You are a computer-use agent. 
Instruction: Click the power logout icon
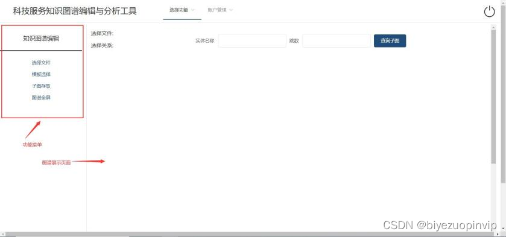point(489,12)
